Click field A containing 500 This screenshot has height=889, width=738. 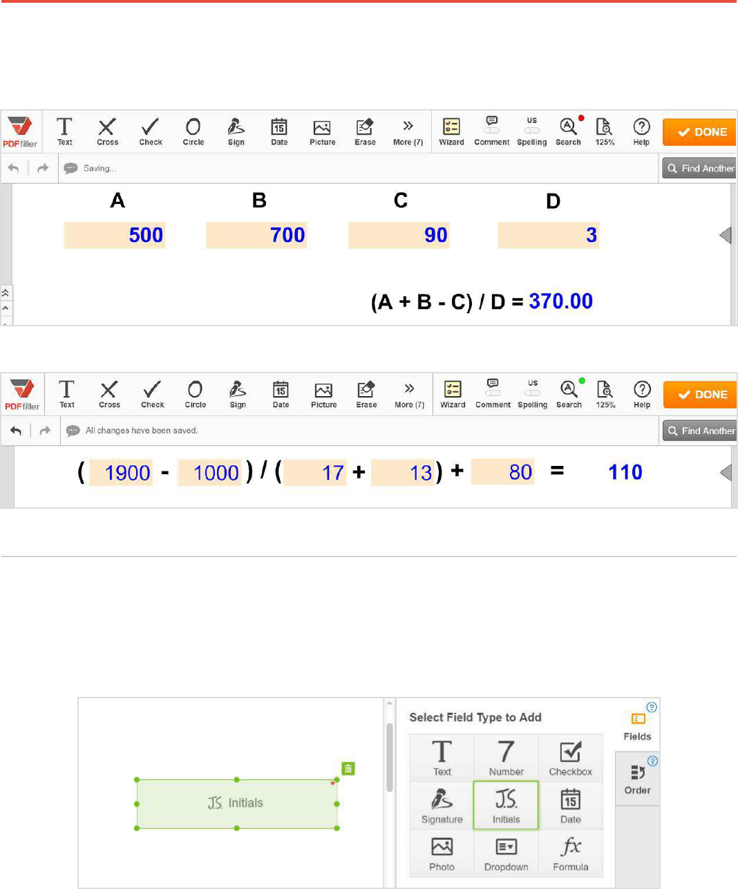pyautogui.click(x=115, y=235)
